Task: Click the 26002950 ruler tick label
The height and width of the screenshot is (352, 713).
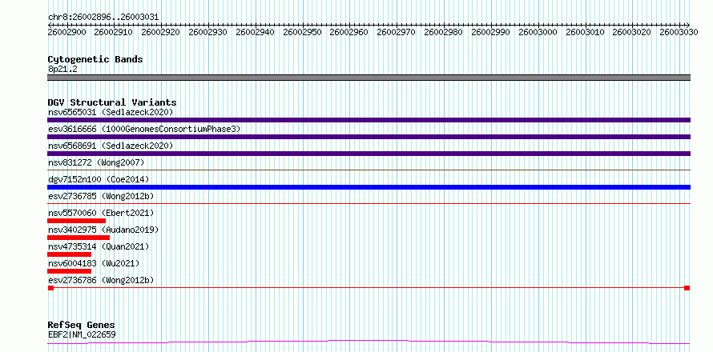Action: click(x=302, y=32)
